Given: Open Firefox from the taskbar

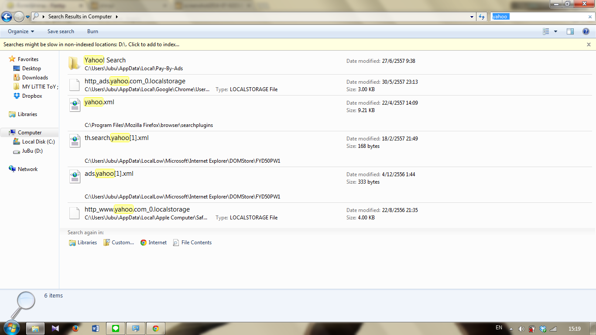Looking at the screenshot, I should pos(75,328).
